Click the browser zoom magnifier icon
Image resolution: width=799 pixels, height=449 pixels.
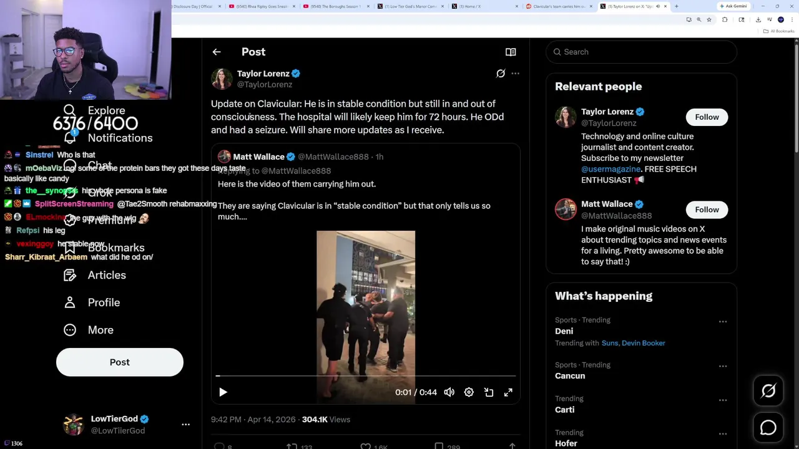point(699,19)
